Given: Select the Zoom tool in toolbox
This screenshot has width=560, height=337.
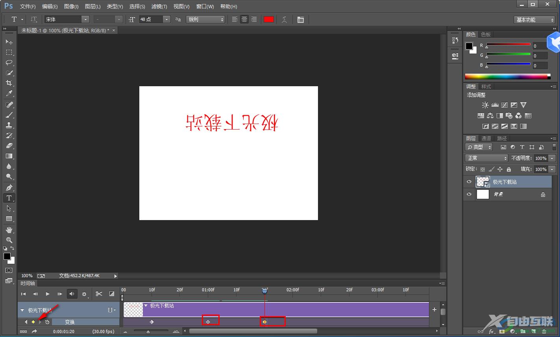Looking at the screenshot, I should pos(9,240).
